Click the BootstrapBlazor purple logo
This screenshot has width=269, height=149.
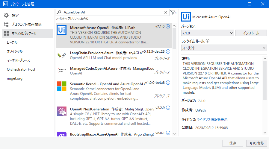pyautogui.click(x=62, y=134)
